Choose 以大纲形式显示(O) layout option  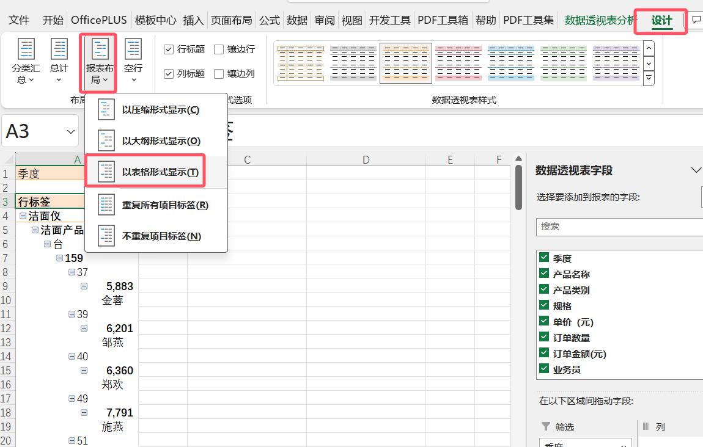[x=156, y=140]
